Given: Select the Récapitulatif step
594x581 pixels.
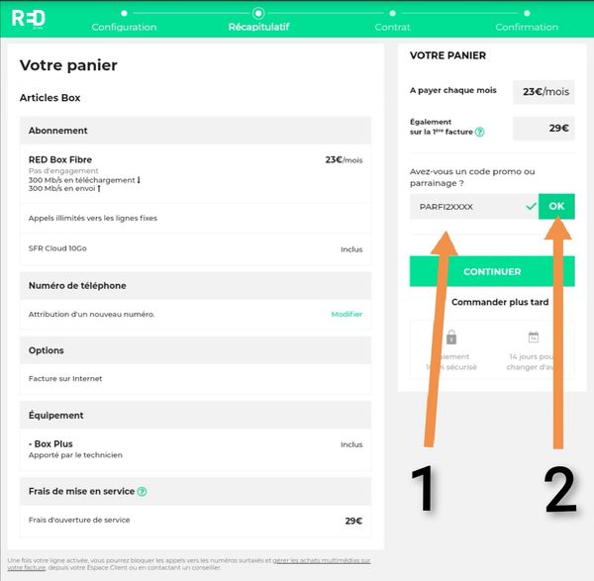Looking at the screenshot, I should pos(258,27).
